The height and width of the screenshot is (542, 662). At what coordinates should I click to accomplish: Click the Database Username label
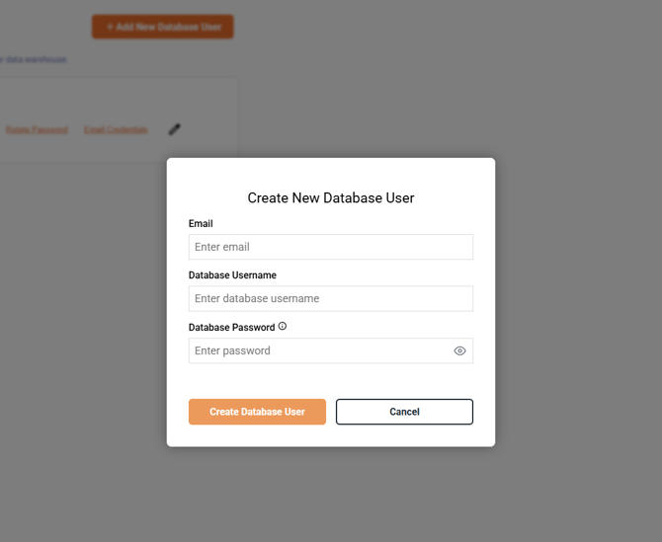[232, 274]
